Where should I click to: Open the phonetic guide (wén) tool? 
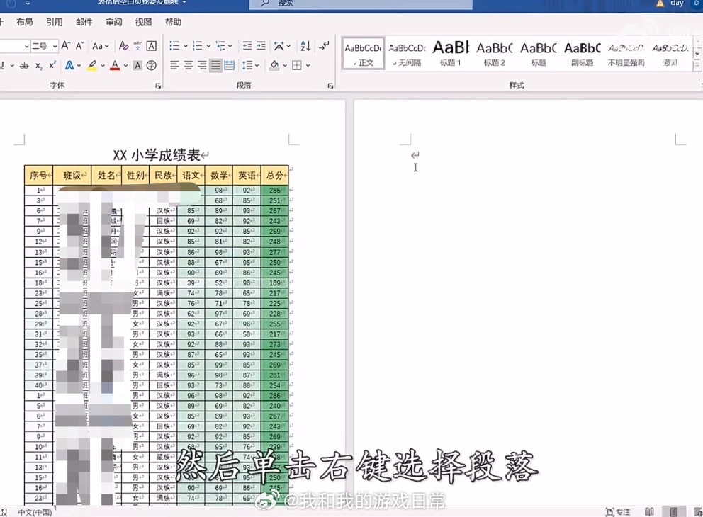pos(137,46)
